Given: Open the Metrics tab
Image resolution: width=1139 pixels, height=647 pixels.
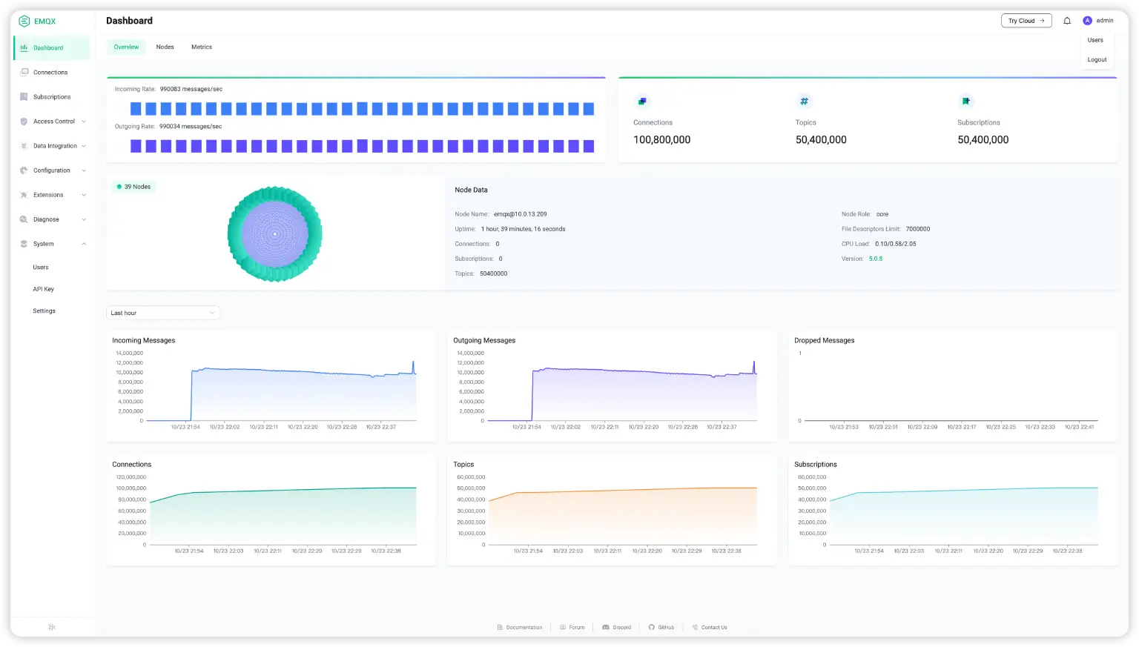Looking at the screenshot, I should click(x=201, y=47).
